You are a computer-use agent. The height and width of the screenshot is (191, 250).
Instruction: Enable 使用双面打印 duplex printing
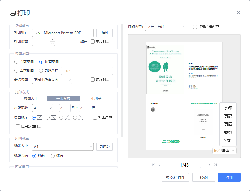pyautogui.click(x=18, y=126)
